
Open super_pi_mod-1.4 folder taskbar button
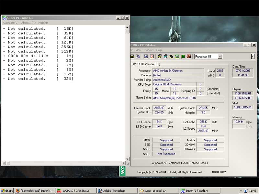(x=158, y=191)
